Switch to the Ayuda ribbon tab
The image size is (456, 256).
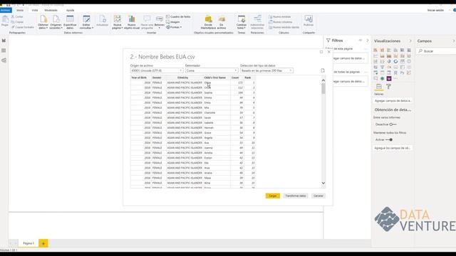pos(70,10)
